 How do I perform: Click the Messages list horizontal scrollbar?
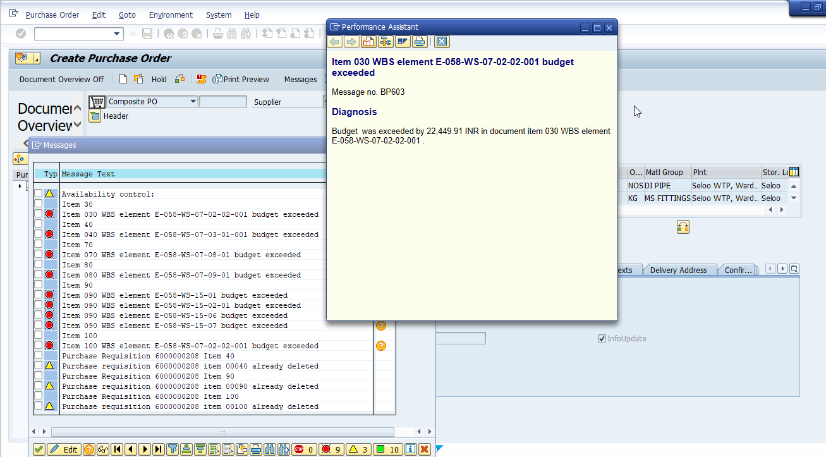pos(221,432)
